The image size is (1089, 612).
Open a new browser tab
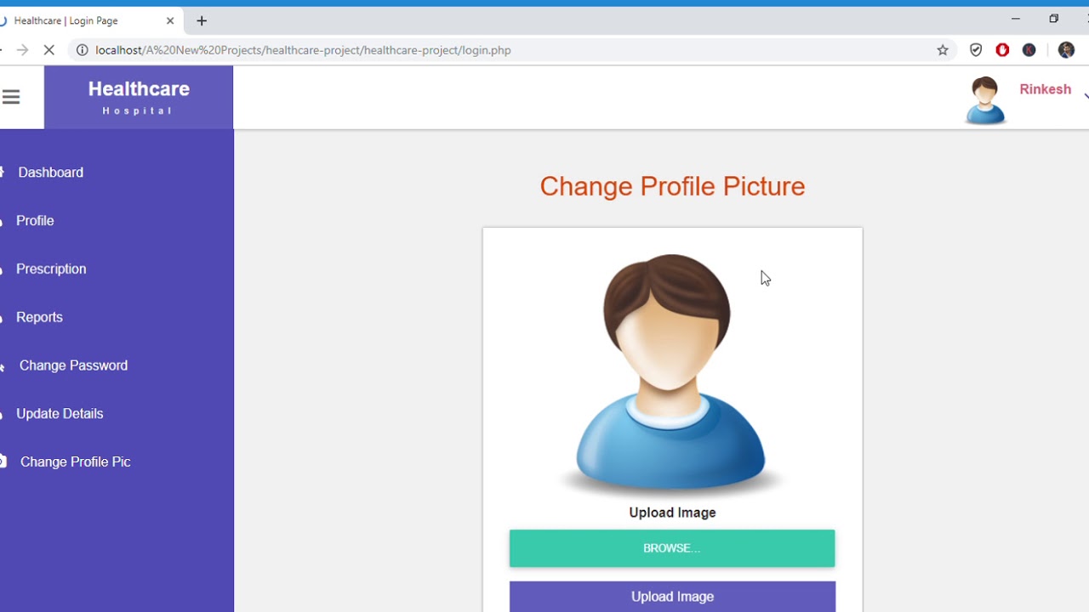(202, 20)
